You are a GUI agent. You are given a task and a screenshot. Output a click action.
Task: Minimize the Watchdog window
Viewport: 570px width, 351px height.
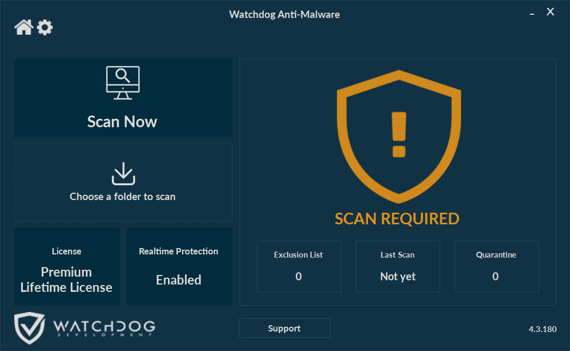pyautogui.click(x=532, y=14)
